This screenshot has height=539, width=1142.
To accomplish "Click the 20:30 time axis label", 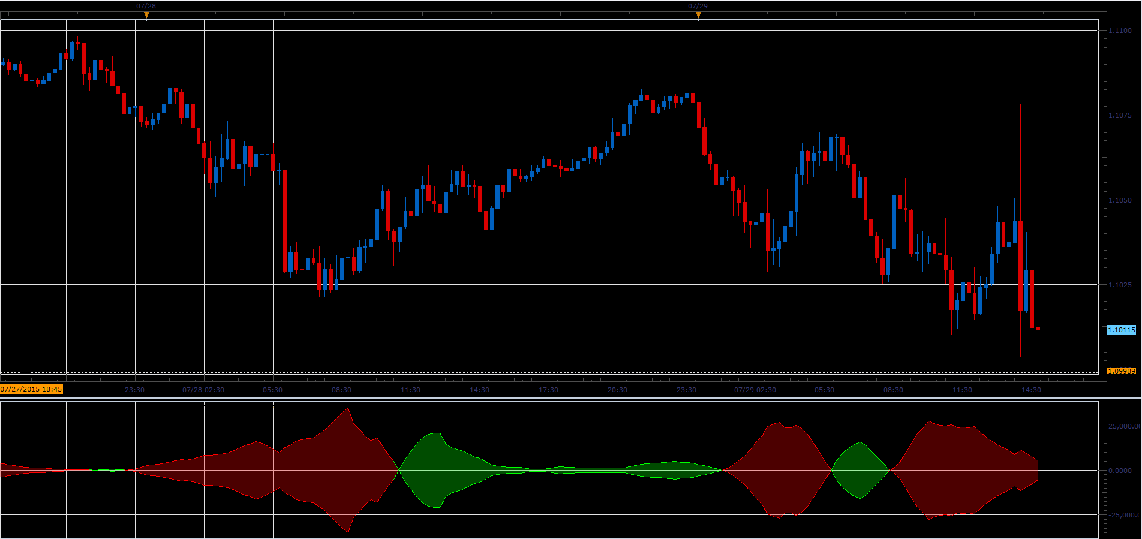I will [617, 390].
